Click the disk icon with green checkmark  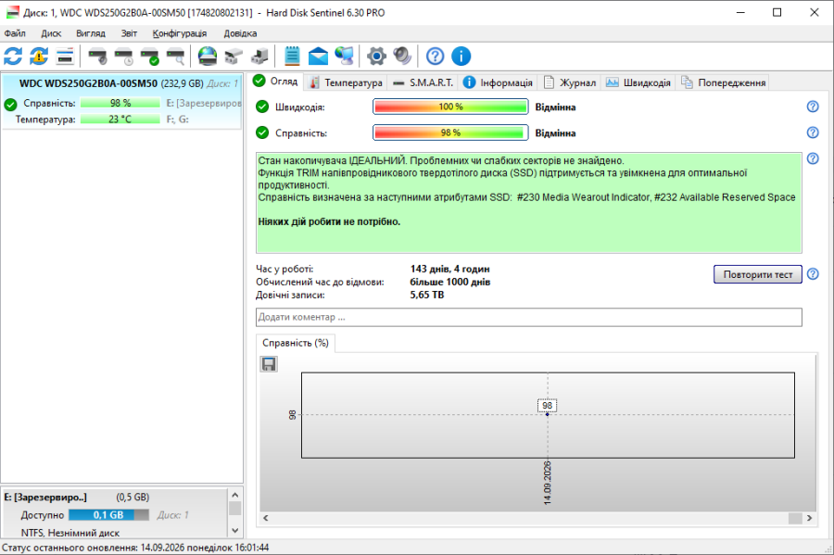tap(149, 56)
